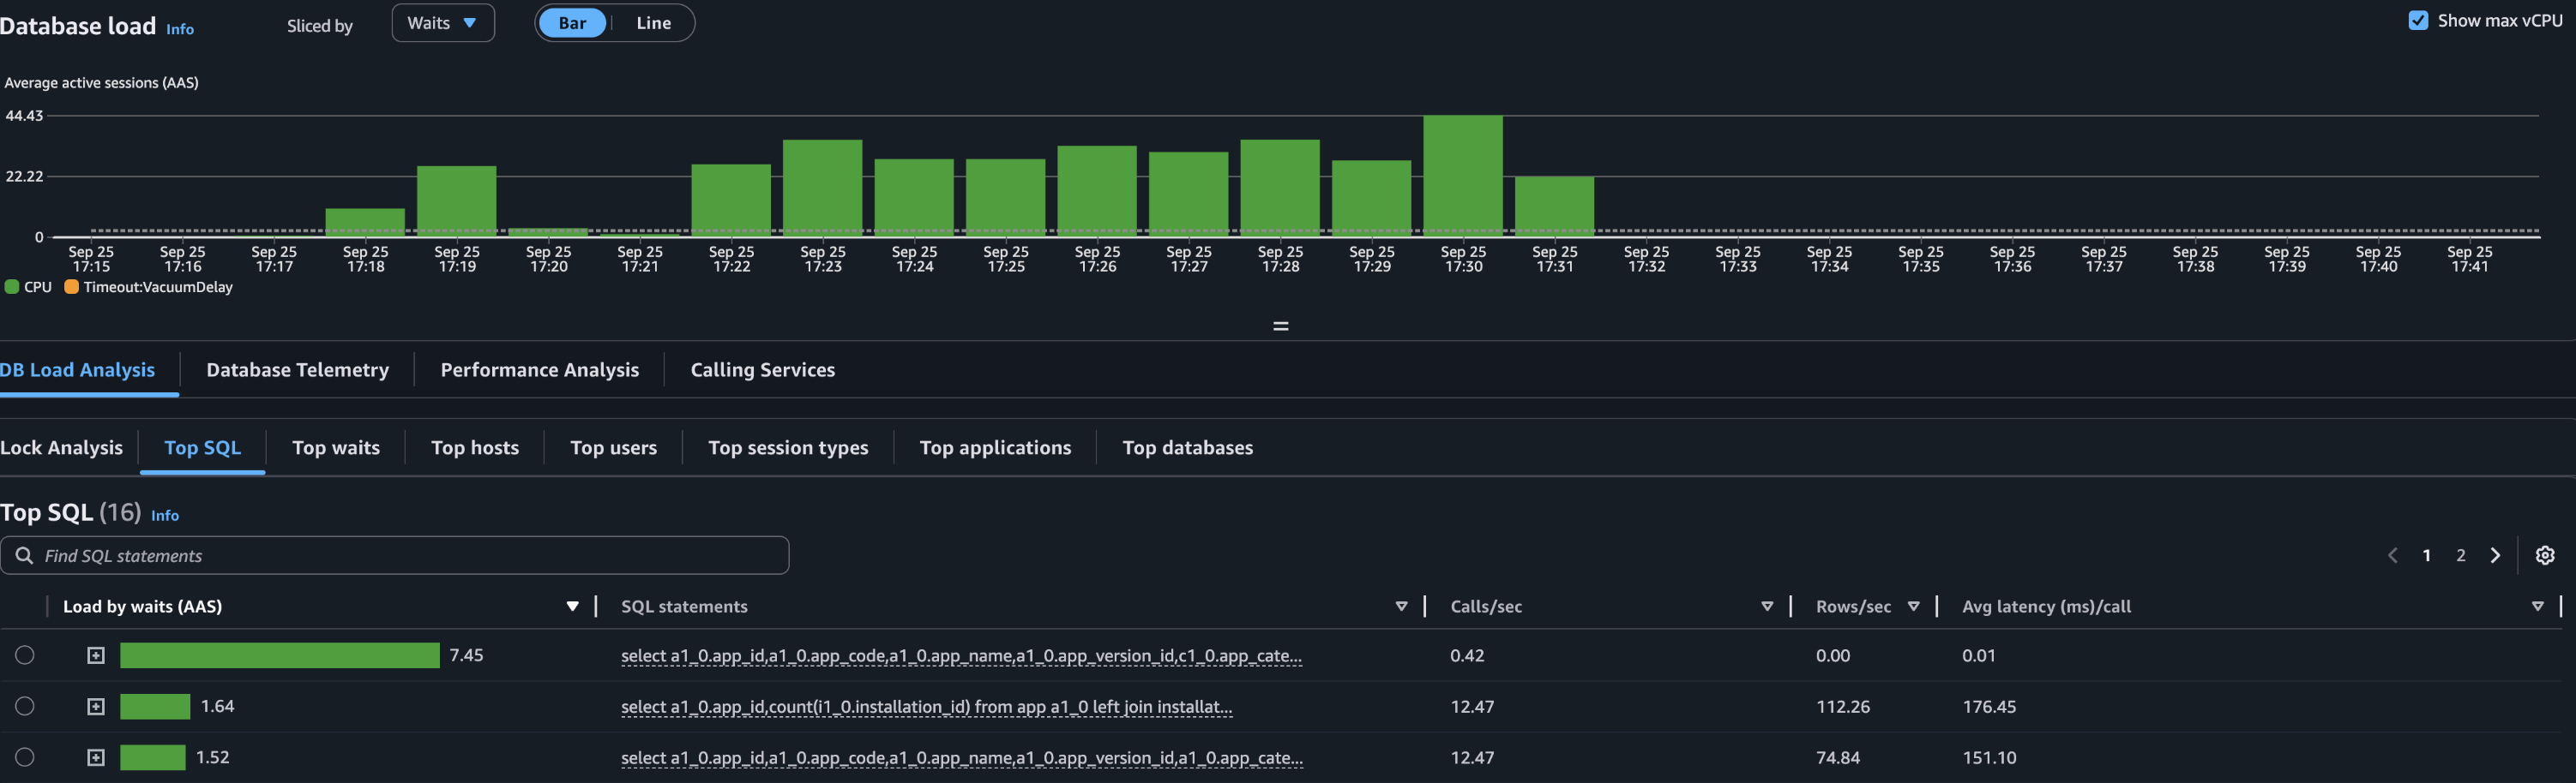2576x783 pixels.
Task: Uncheck the Show max vCPU checkbox
Action: click(x=2418, y=21)
